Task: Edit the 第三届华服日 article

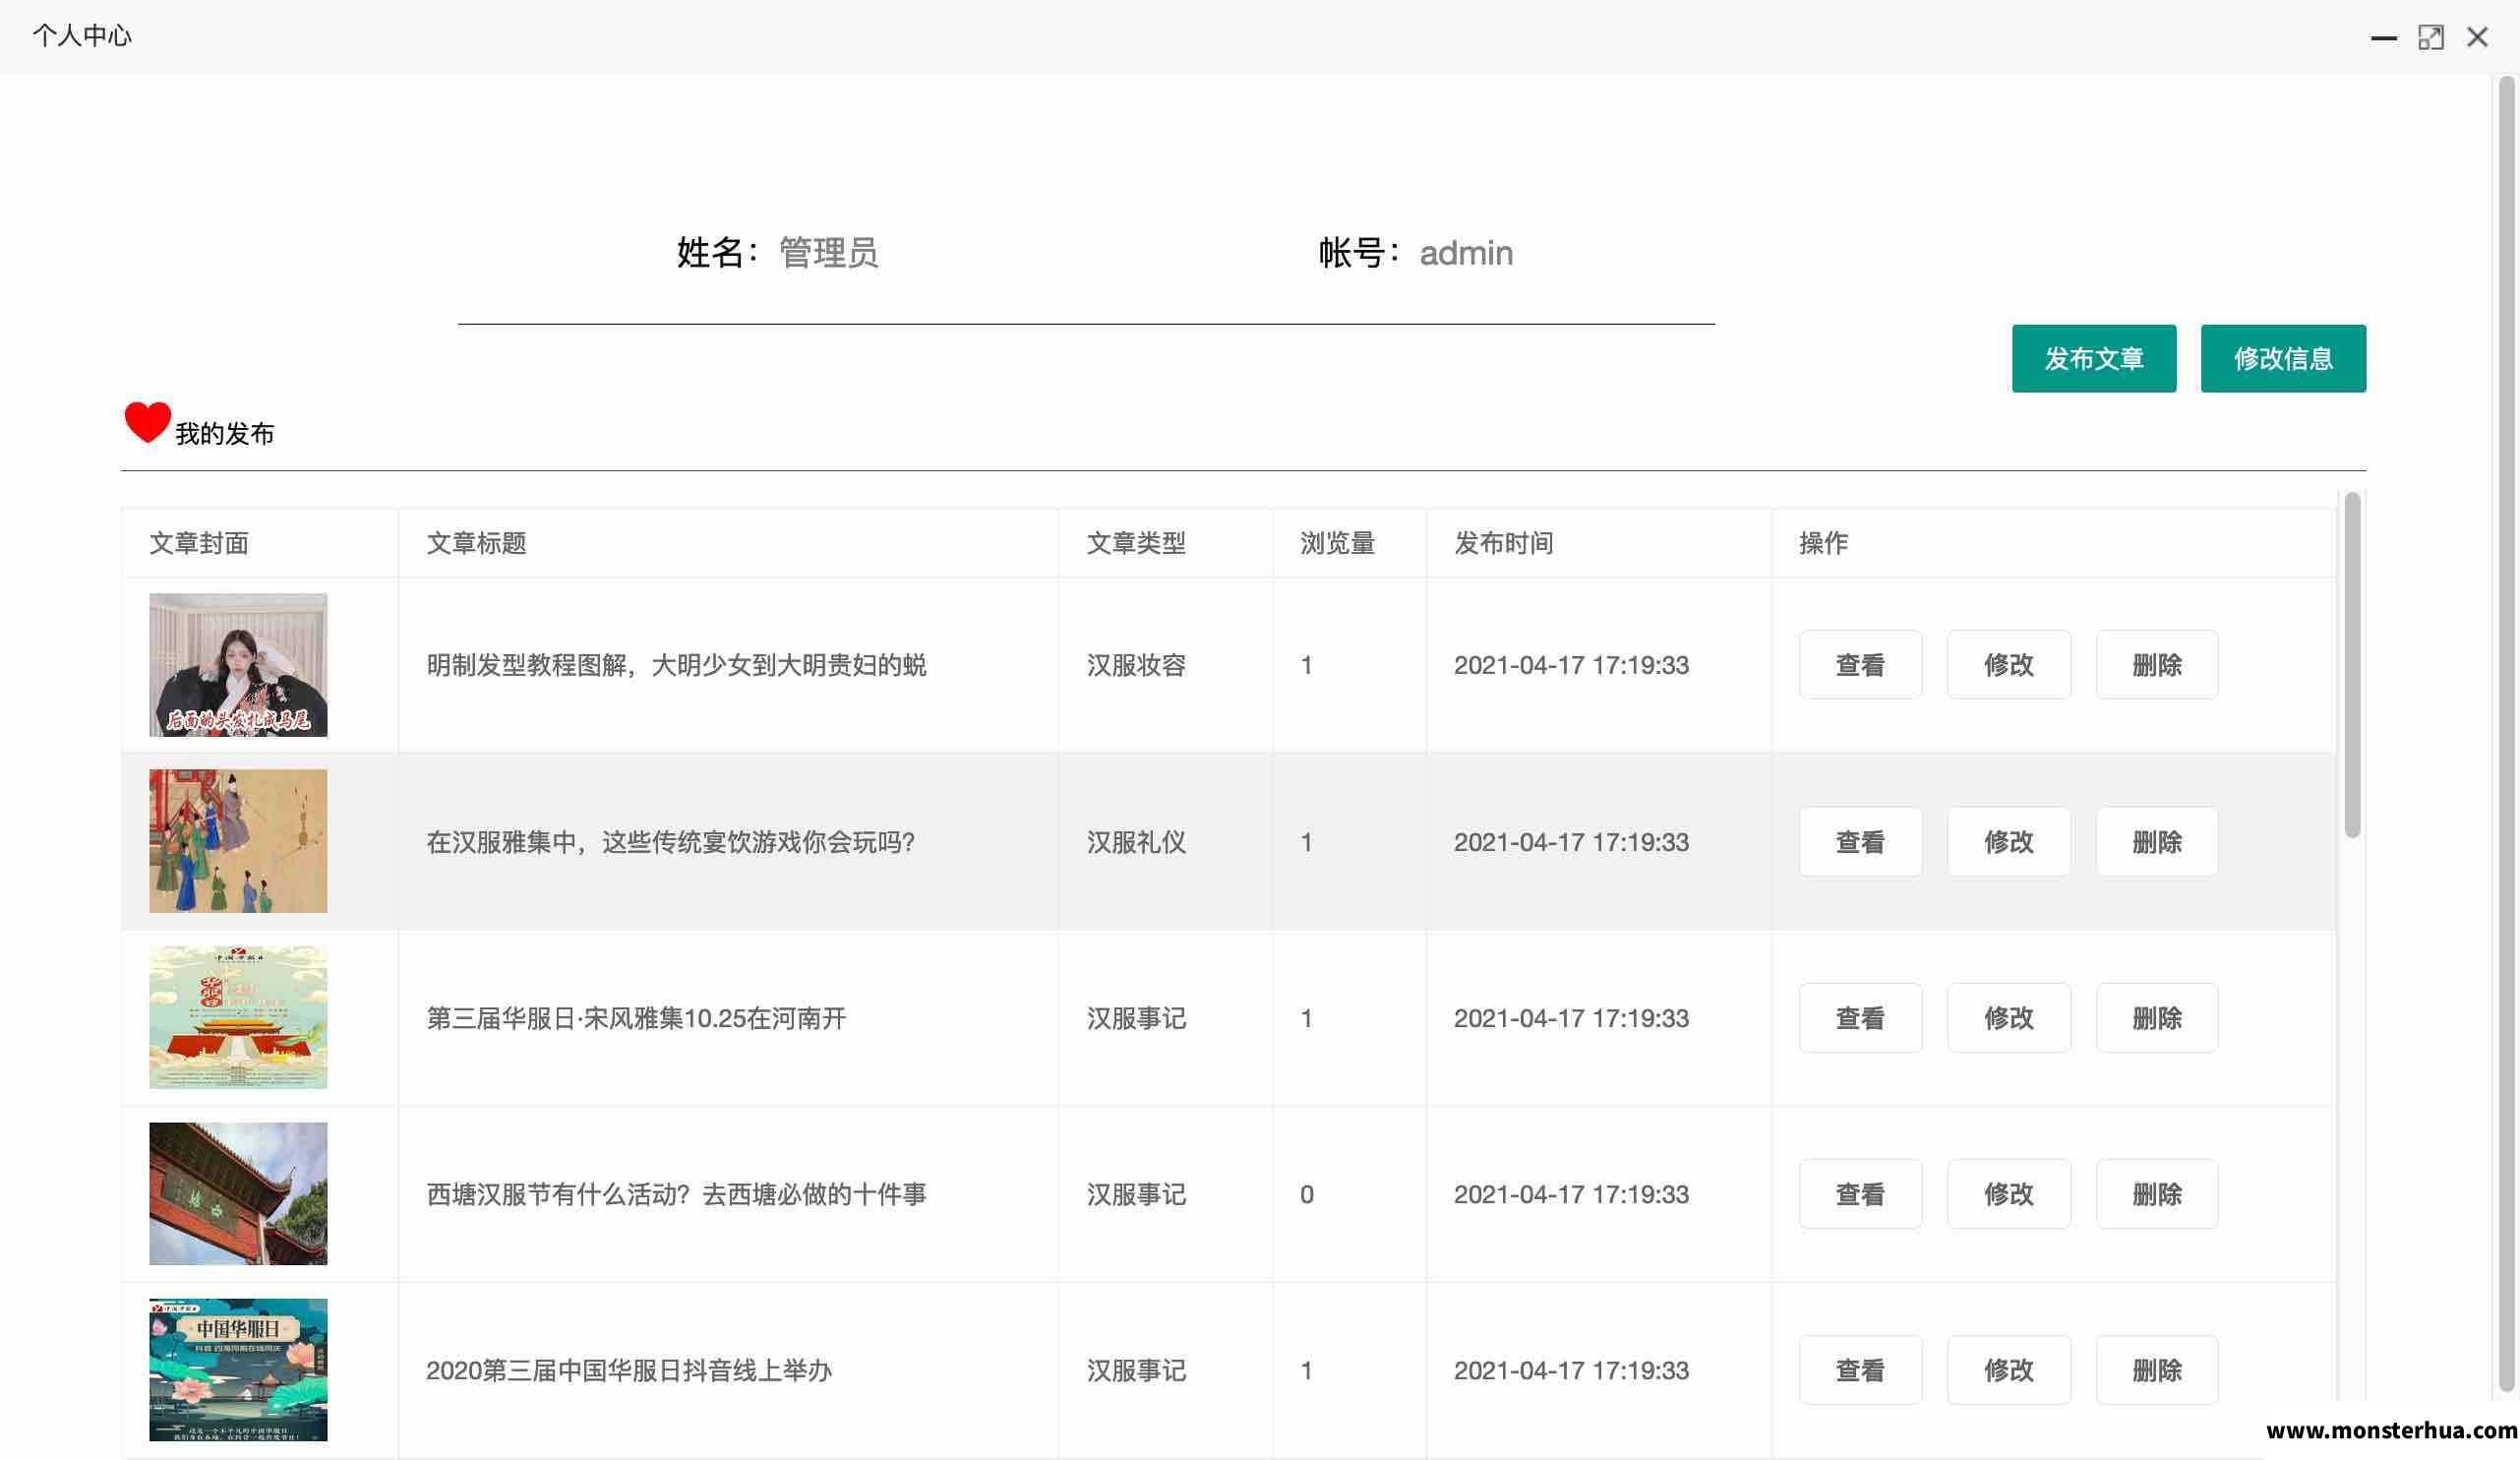Action: [x=2008, y=1017]
